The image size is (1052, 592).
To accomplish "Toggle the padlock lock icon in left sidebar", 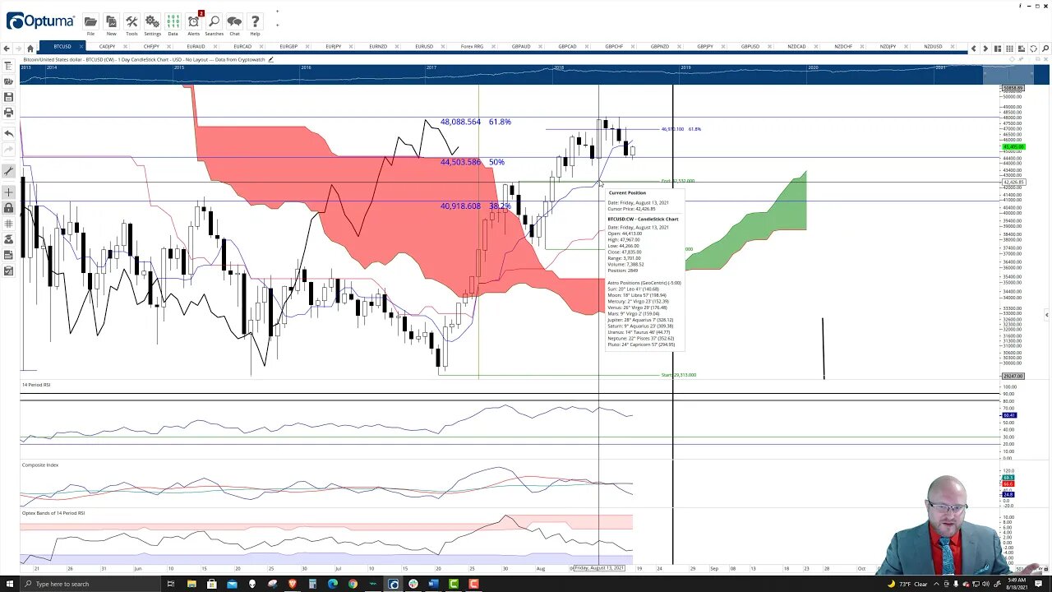I will [8, 208].
